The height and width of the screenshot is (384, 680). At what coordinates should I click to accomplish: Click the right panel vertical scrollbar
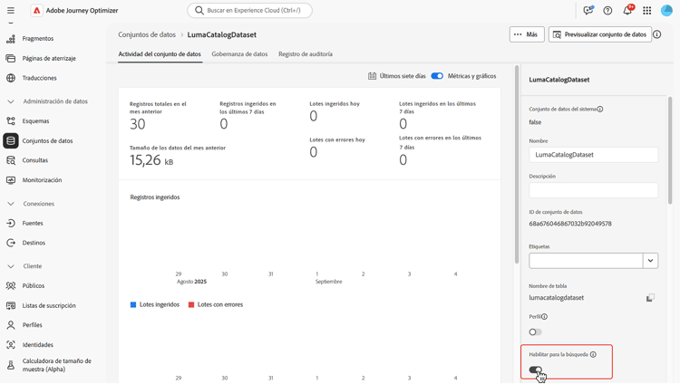click(670, 150)
